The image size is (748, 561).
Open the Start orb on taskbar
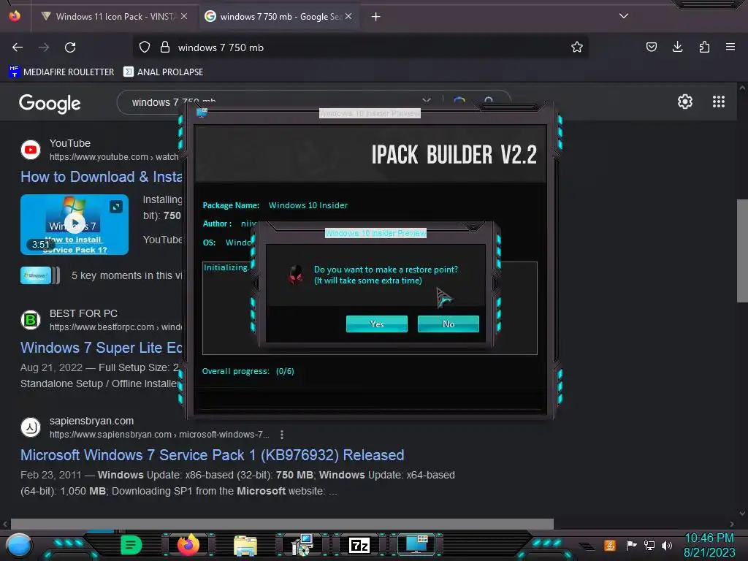click(x=19, y=545)
